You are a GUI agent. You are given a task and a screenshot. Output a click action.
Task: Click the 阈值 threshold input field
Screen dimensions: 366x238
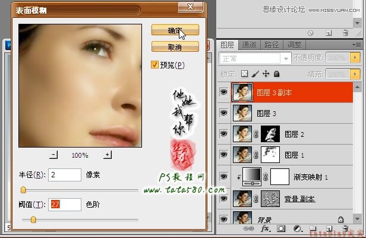(x=65, y=205)
